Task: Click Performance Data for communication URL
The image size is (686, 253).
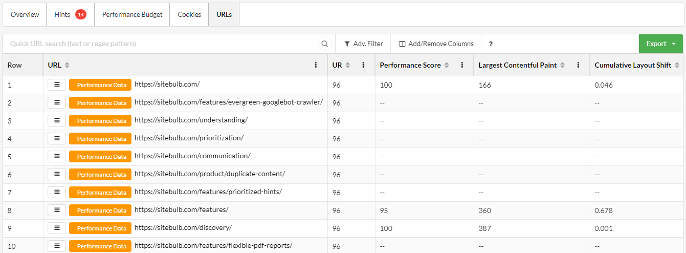Action: (100, 157)
